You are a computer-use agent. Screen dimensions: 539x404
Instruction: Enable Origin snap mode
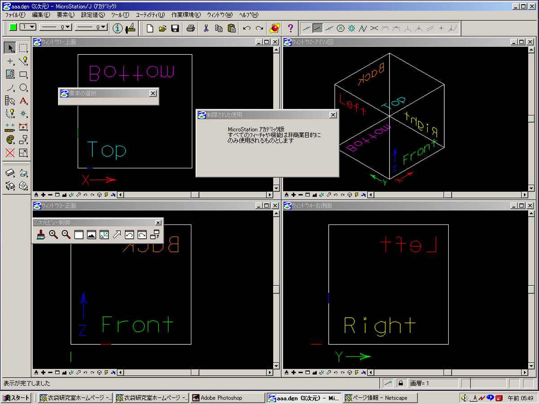click(x=352, y=28)
